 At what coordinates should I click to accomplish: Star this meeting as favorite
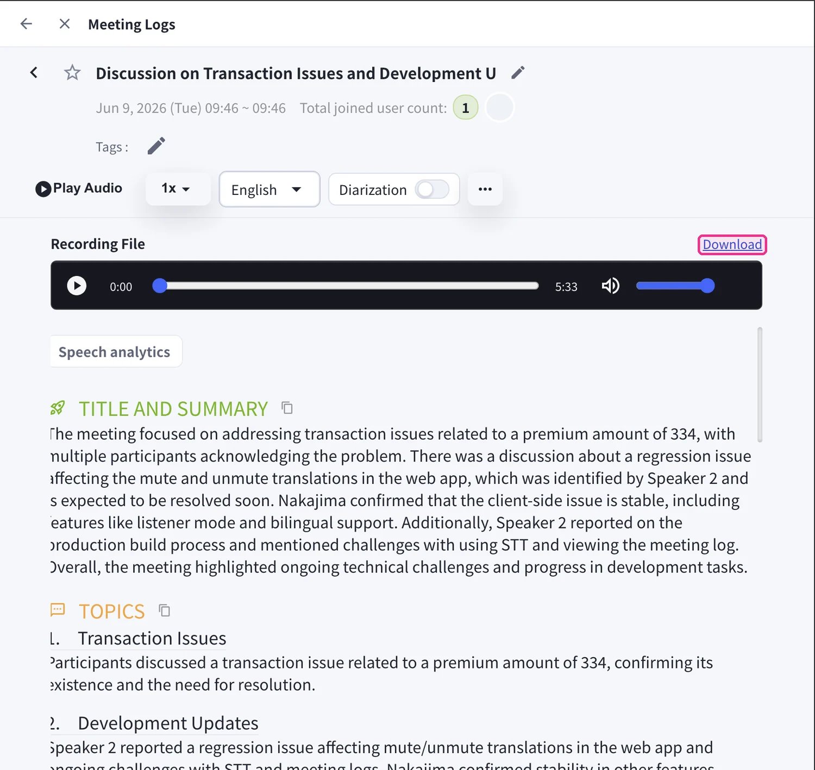72,72
